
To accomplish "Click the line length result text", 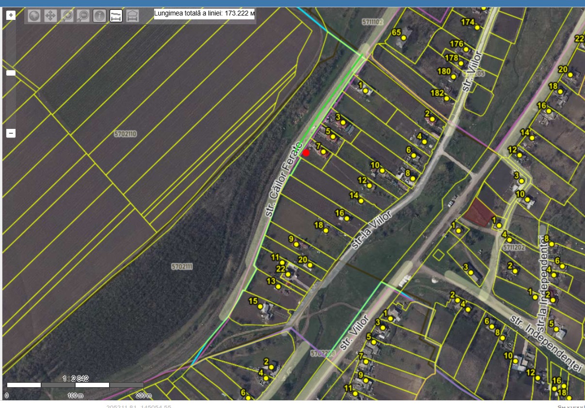I will point(205,14).
